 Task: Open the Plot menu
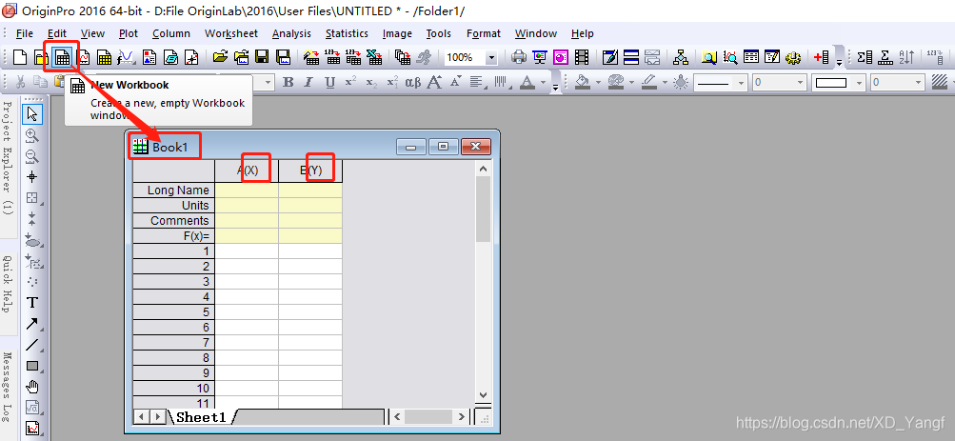point(129,33)
